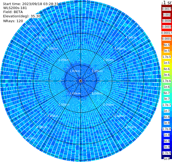Click the -1 sr unit title above colorbar
Viewport: 172px width, 162px height.
point(167,3)
